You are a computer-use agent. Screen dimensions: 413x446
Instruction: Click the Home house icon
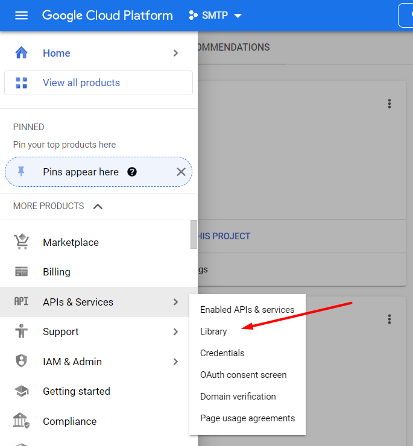[x=21, y=53]
